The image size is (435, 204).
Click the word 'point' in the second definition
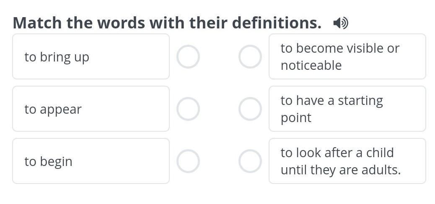click(x=296, y=118)
